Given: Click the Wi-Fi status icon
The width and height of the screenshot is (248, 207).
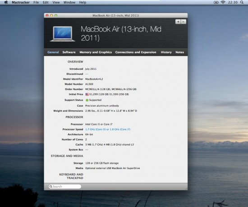Looking at the screenshot, I should point(223,2).
